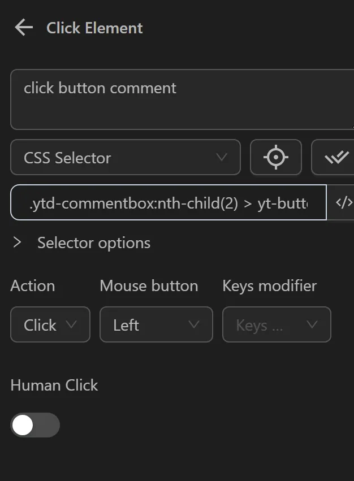
Task: Click the Selector options label
Action: (x=93, y=242)
